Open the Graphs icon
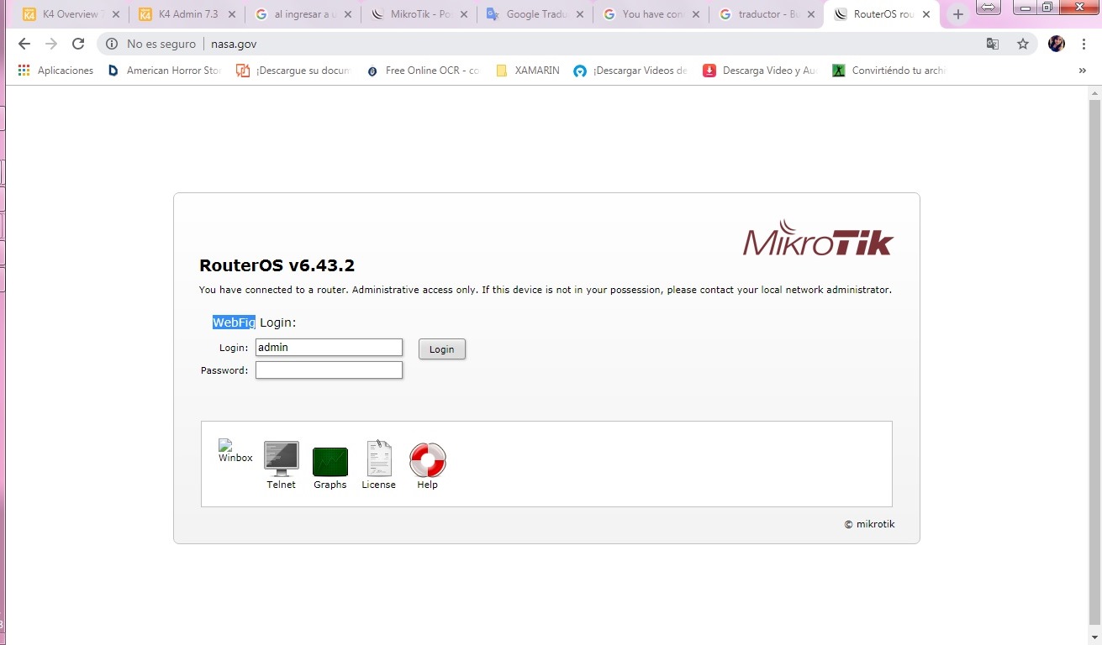This screenshot has height=645, width=1102. (330, 460)
